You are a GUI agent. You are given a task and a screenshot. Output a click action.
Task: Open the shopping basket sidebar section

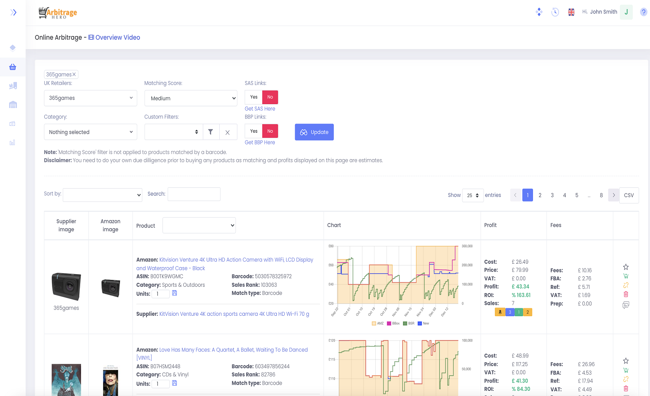(13, 67)
